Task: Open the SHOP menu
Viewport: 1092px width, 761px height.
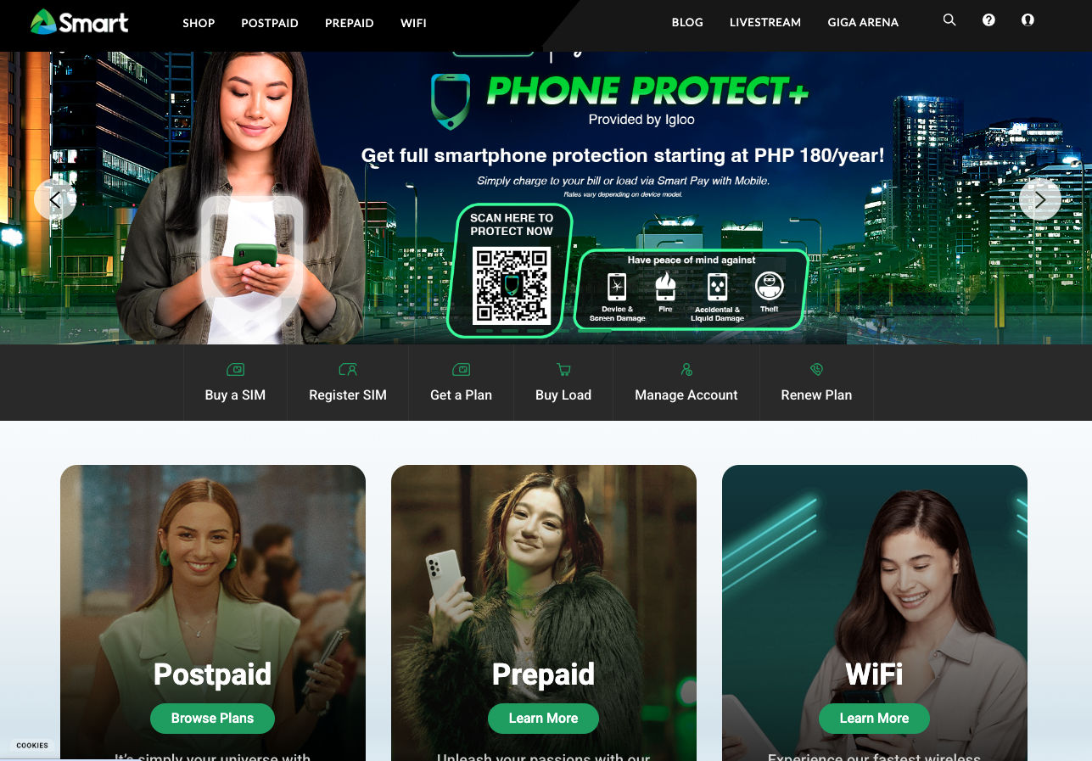Action: 199,23
